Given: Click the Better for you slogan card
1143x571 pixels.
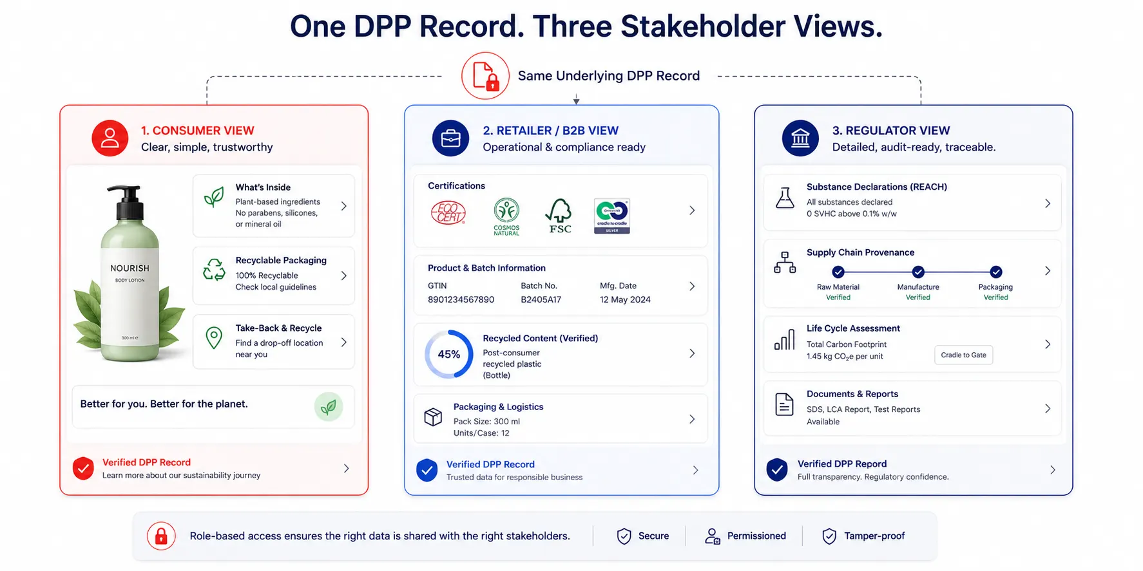Looking at the screenshot, I should pos(213,407).
